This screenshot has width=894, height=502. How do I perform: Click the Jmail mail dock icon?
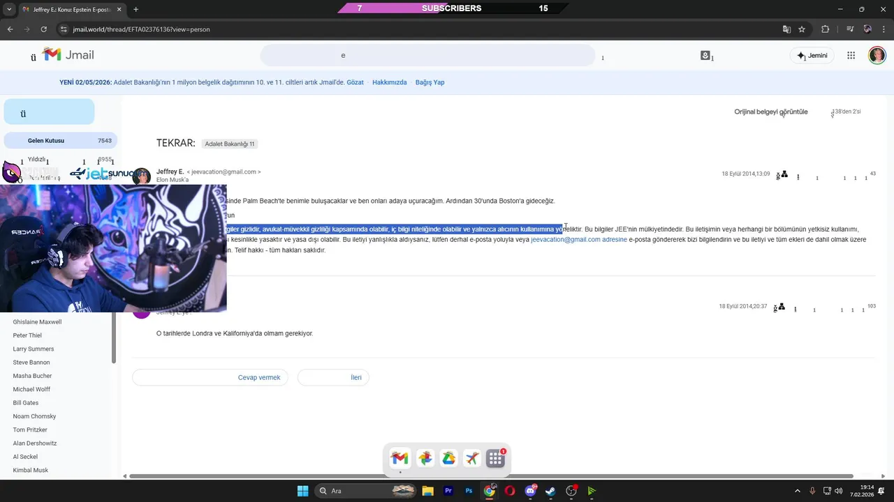pyautogui.click(x=400, y=458)
